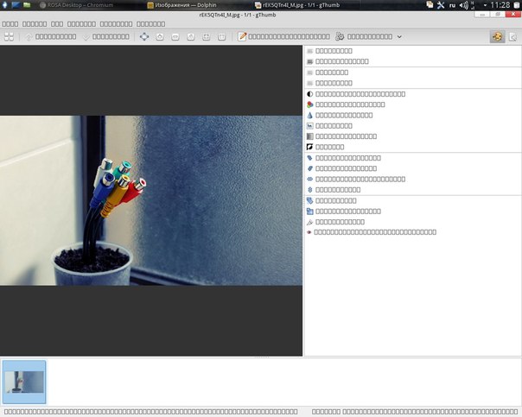Open the Help menu in gThumb
The height and width of the screenshot is (417, 522).
coord(150,24)
